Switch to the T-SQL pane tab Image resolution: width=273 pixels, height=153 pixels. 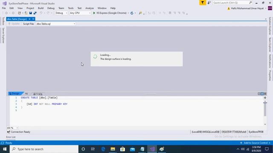click(38, 94)
